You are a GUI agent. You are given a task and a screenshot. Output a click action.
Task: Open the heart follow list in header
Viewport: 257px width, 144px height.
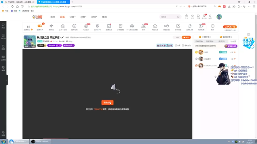click(x=192, y=16)
